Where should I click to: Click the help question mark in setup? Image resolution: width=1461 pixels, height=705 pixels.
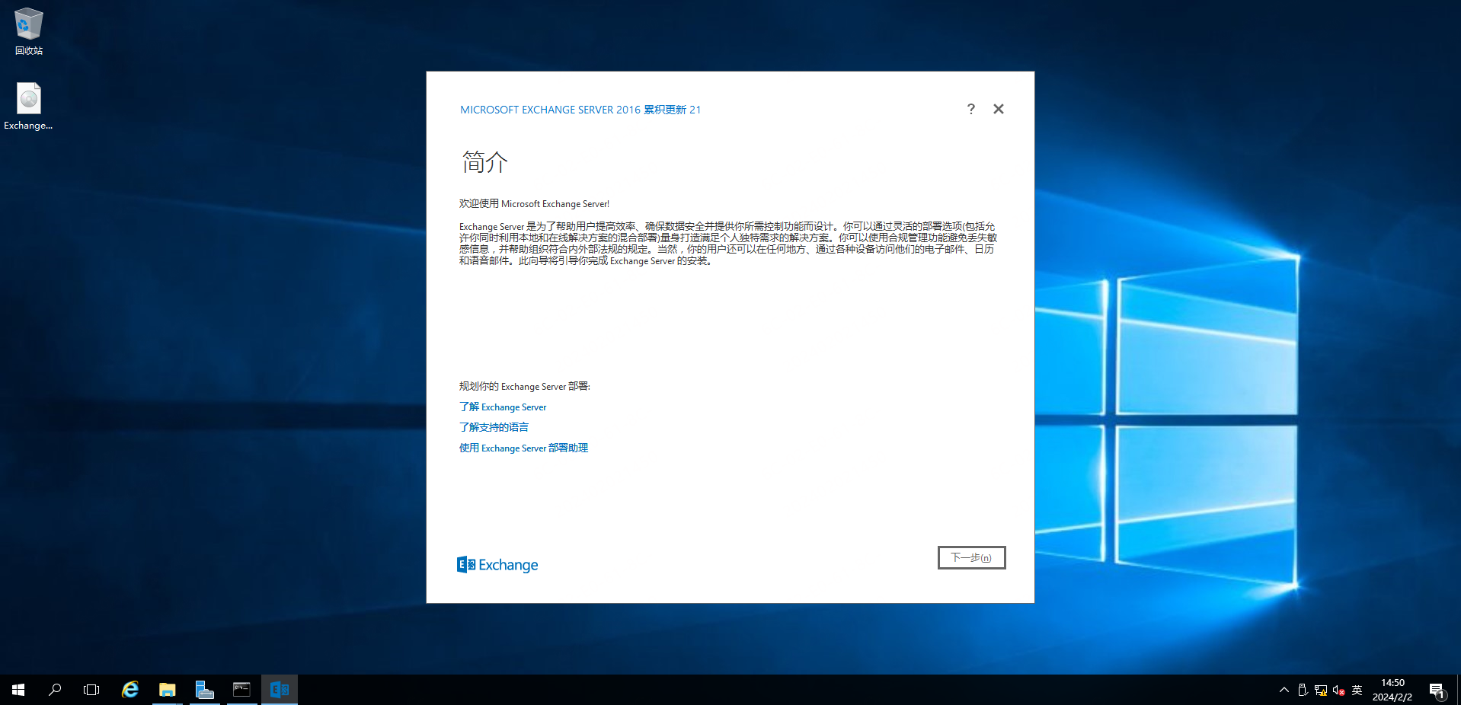pyautogui.click(x=970, y=109)
